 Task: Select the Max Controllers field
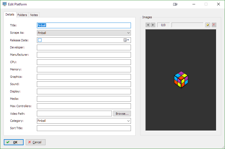point(84,106)
